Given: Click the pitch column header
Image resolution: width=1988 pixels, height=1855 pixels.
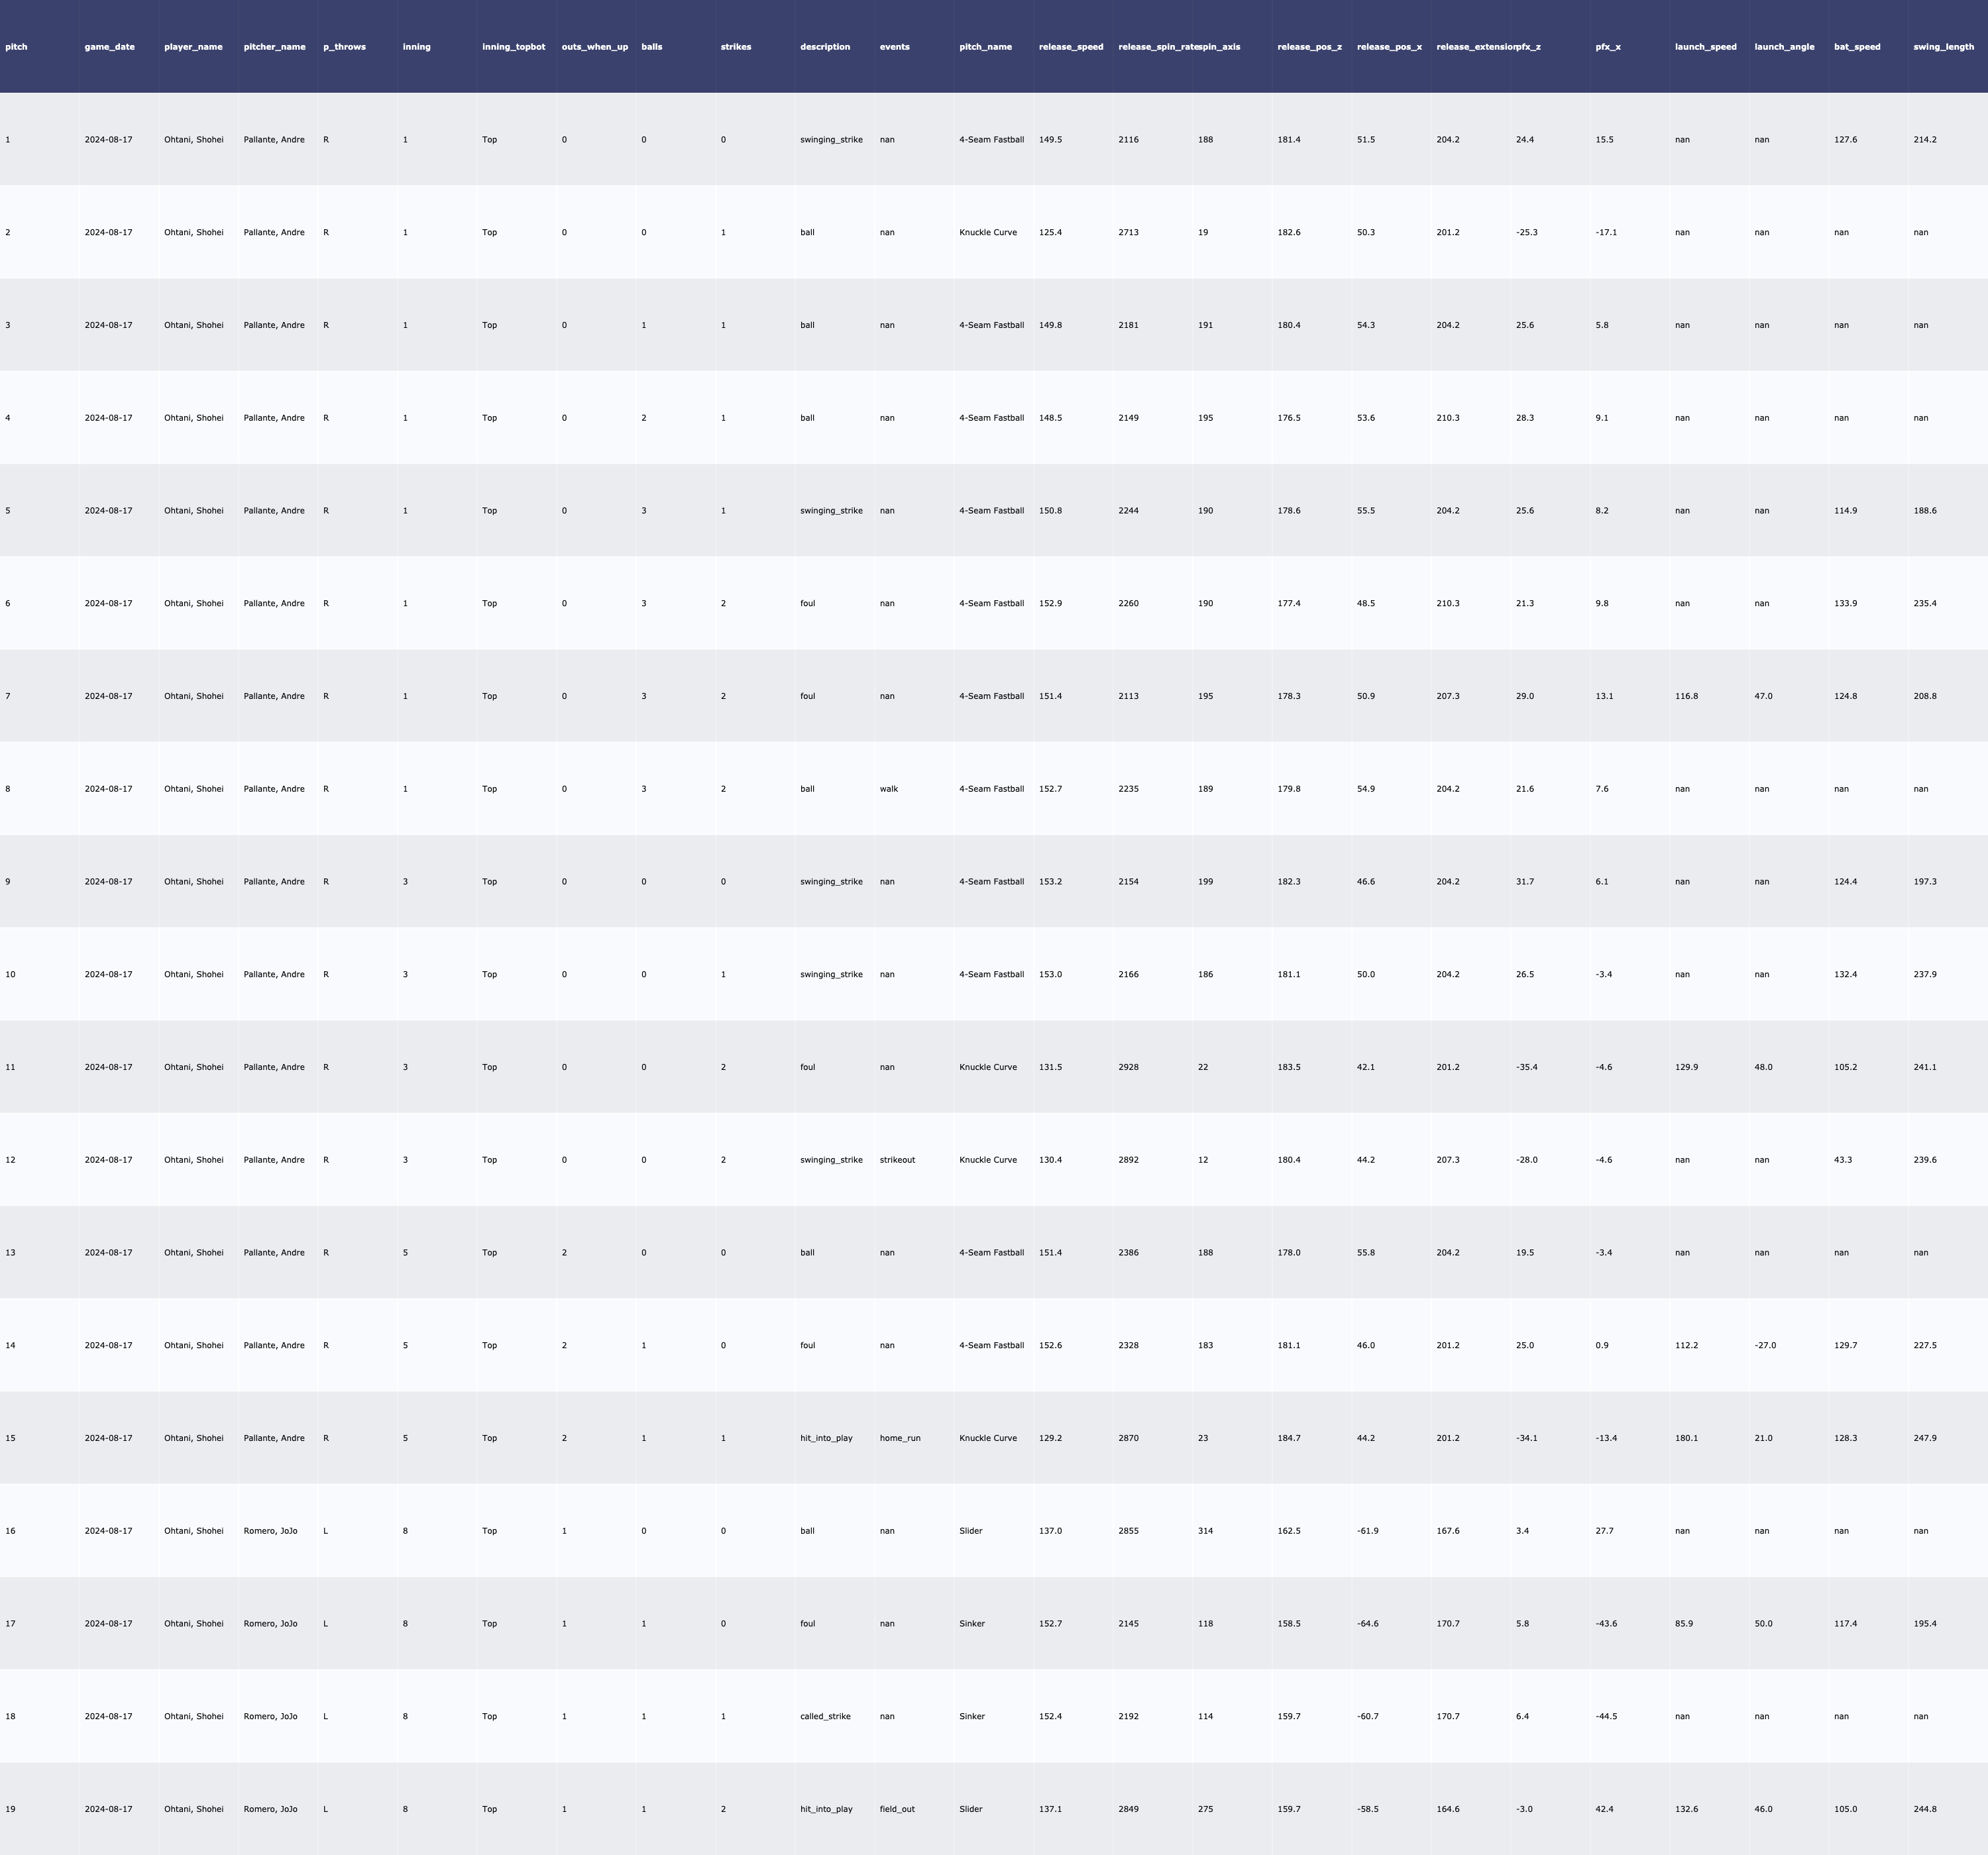Looking at the screenshot, I should tap(17, 47).
